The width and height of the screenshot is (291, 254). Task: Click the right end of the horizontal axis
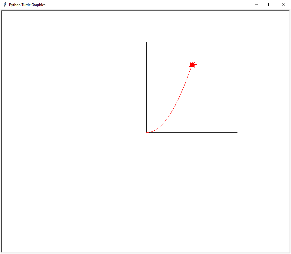click(237, 132)
